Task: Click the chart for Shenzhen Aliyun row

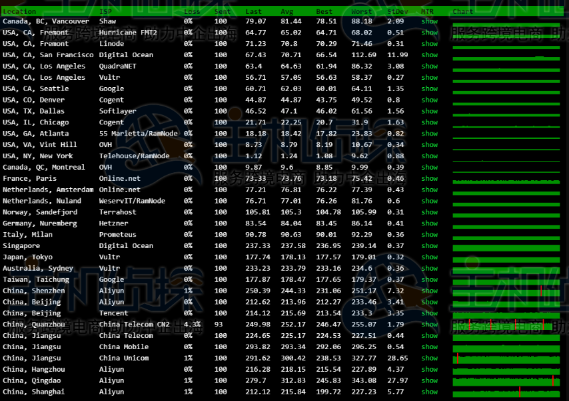Action: click(x=506, y=291)
